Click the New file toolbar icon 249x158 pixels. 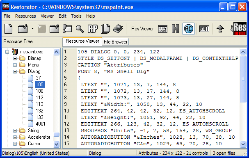(9, 29)
